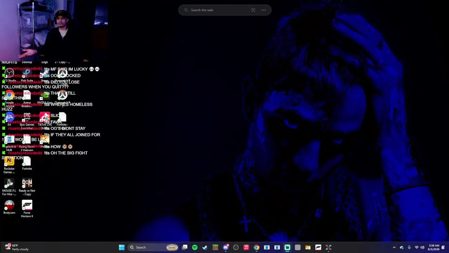Open the multicolor X app in the taskbar

pos(328,247)
